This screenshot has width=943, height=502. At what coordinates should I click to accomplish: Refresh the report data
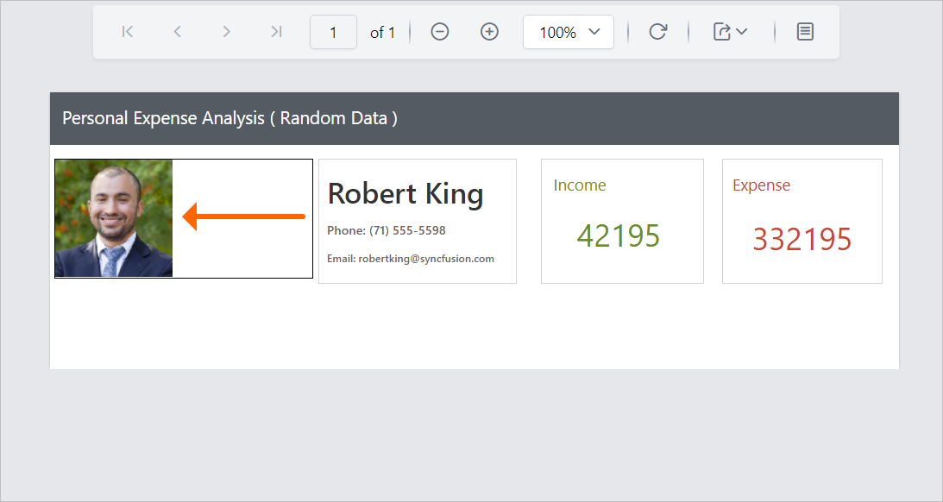(658, 31)
